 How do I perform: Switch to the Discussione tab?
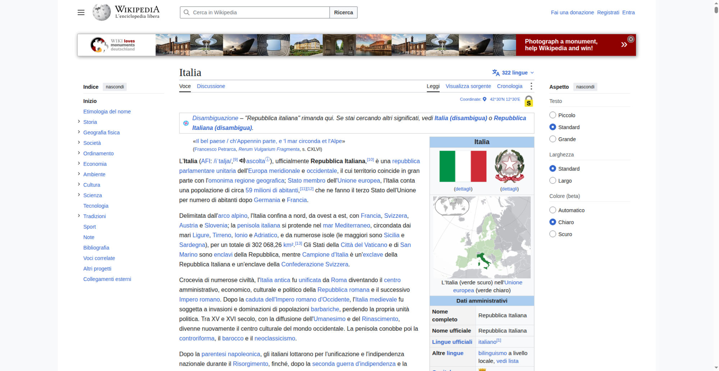[211, 86]
